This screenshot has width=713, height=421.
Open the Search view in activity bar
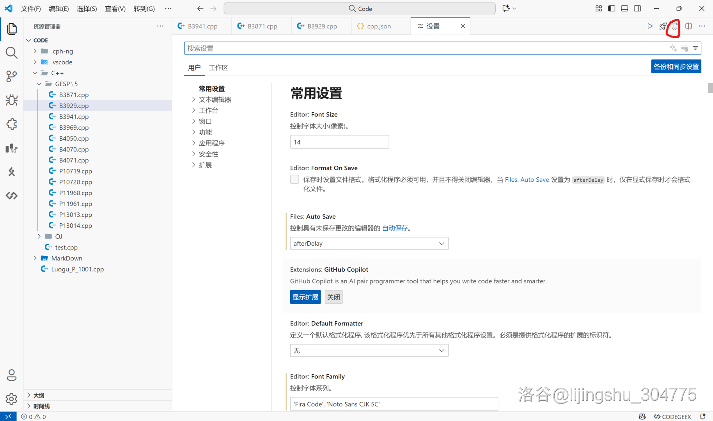pos(12,53)
